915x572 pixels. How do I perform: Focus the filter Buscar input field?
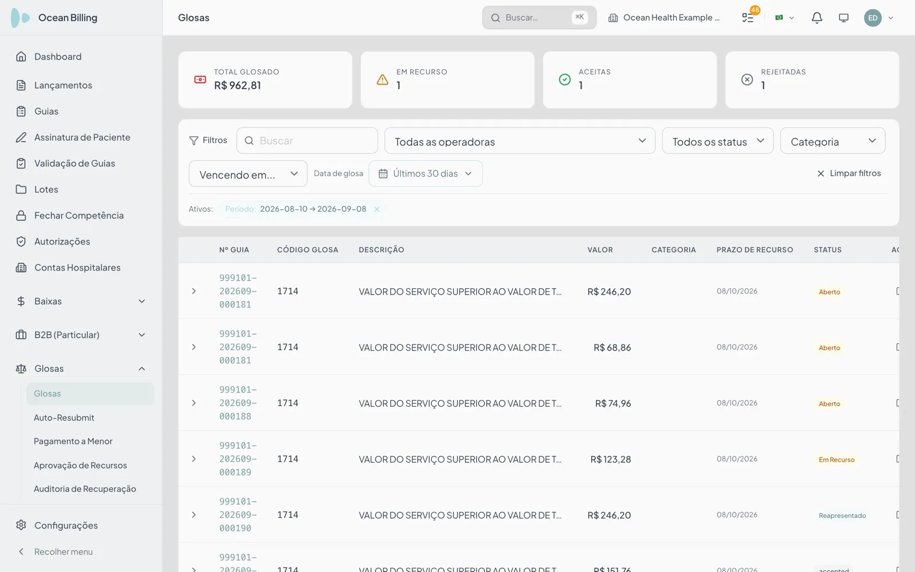click(307, 141)
